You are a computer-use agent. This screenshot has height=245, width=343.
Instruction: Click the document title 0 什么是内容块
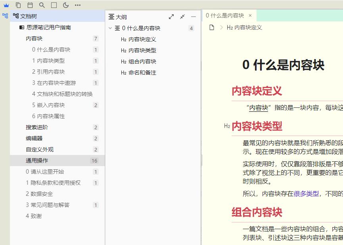pyautogui.click(x=283, y=65)
